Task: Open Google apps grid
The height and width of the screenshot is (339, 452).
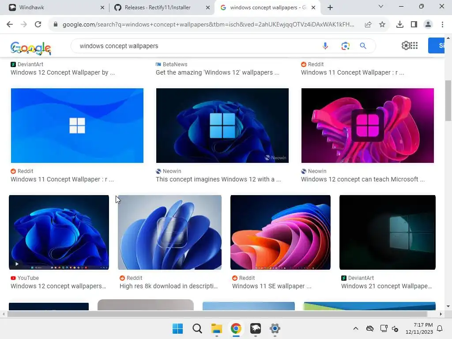Action: 414,45
